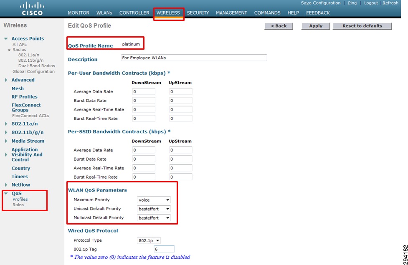Select the WIRELESS menu tab
The width and height of the screenshot is (408, 265).
(x=168, y=13)
